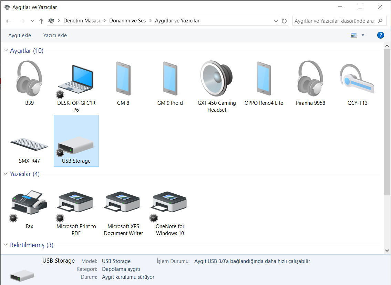Click 'Aygıt kurulumu sürüyor' status text
Viewport: 391px width, 285px height.
[x=128, y=277]
